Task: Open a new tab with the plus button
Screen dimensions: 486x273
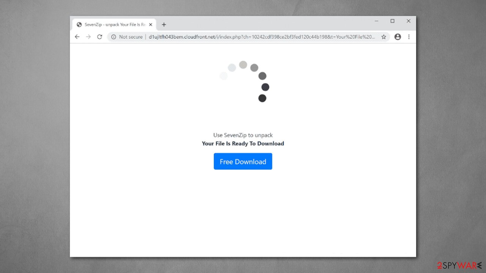Action: click(x=164, y=25)
